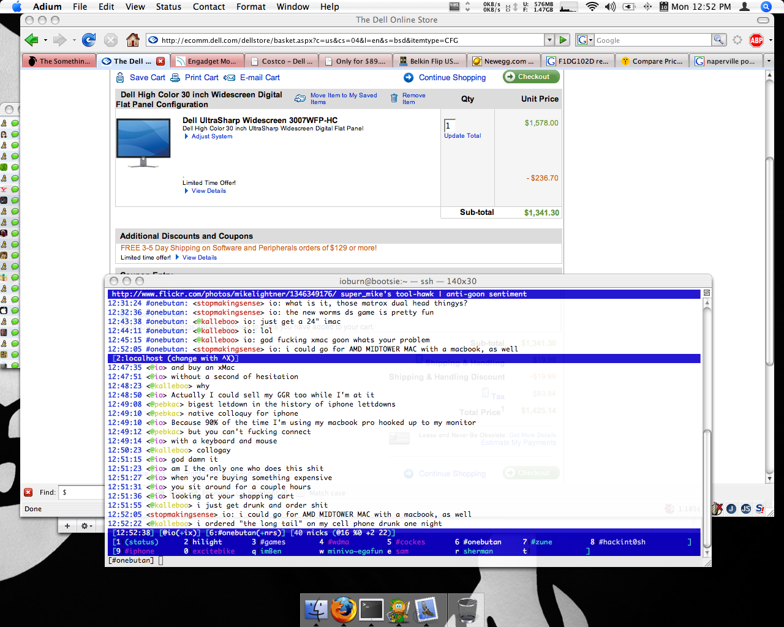Click the volume speaker icon in menu bar
Screen dimensions: 784x627
tap(610, 7)
